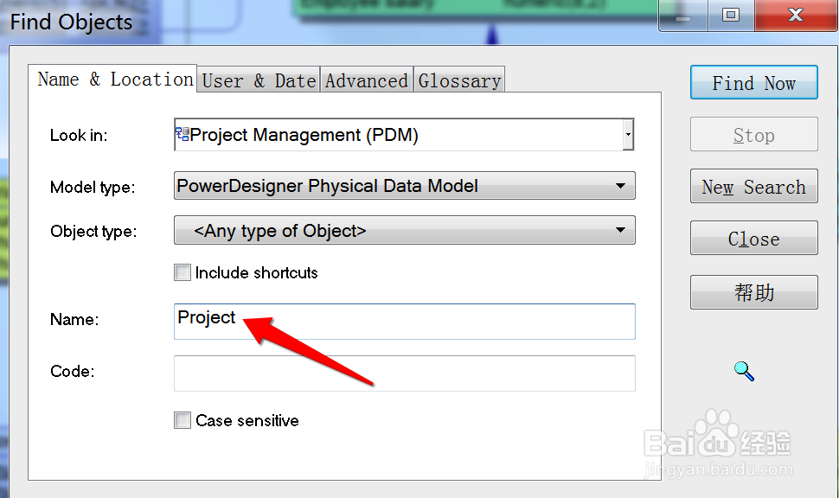Focus the empty Code input field
The height and width of the screenshot is (498, 839).
point(405,373)
